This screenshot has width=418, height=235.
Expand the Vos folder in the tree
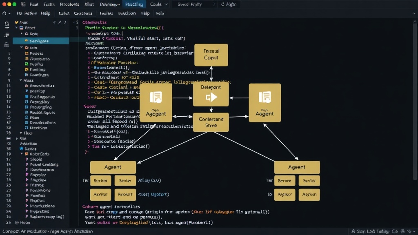(x=17, y=139)
